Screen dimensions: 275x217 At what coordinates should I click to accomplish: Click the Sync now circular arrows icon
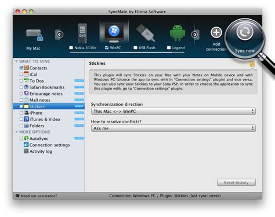(245, 32)
